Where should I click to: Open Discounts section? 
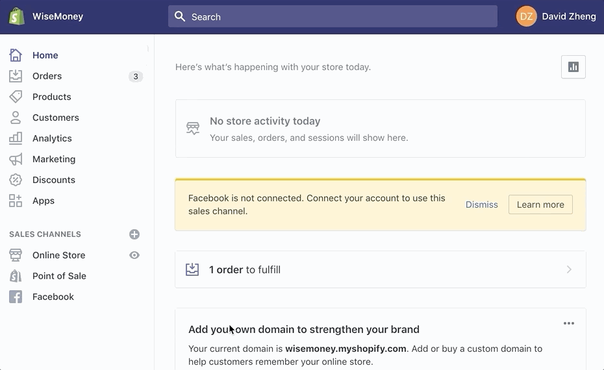53,180
